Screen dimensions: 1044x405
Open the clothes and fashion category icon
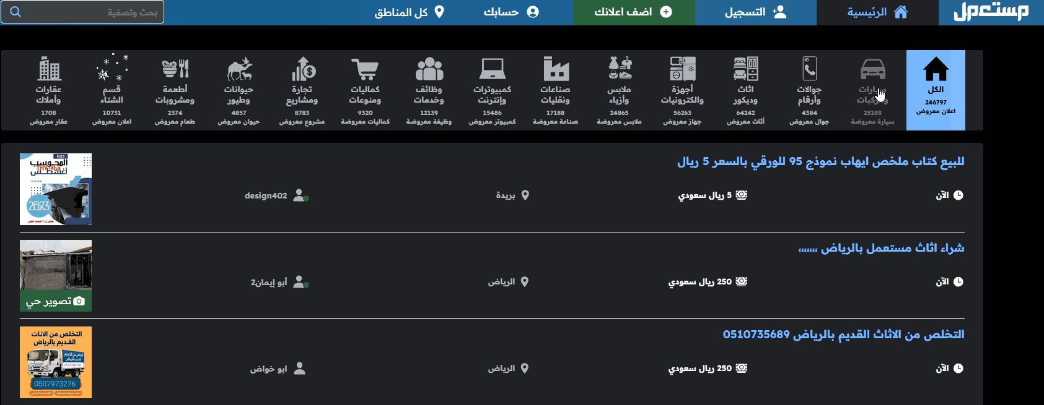pos(619,69)
